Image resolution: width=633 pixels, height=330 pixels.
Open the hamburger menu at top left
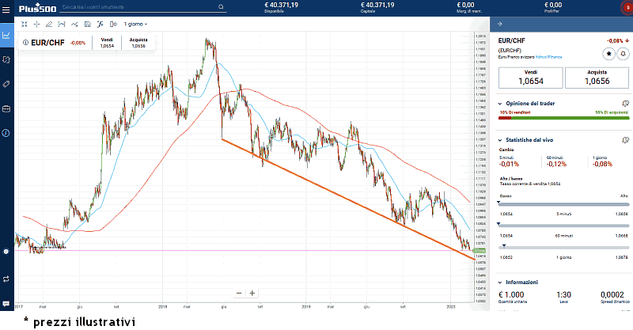[x=6, y=7]
